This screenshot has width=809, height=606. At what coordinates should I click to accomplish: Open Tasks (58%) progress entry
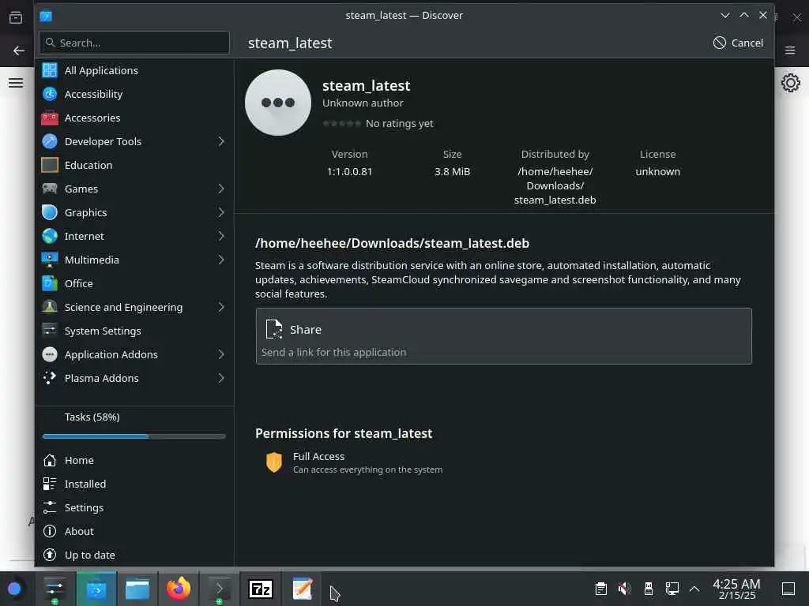click(x=92, y=417)
